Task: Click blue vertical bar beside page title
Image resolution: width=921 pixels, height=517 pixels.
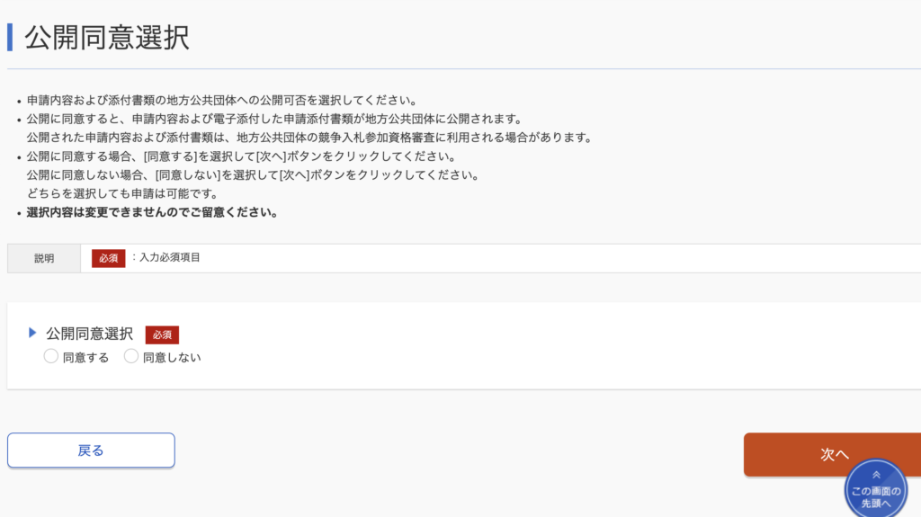Action: pyautogui.click(x=9, y=37)
